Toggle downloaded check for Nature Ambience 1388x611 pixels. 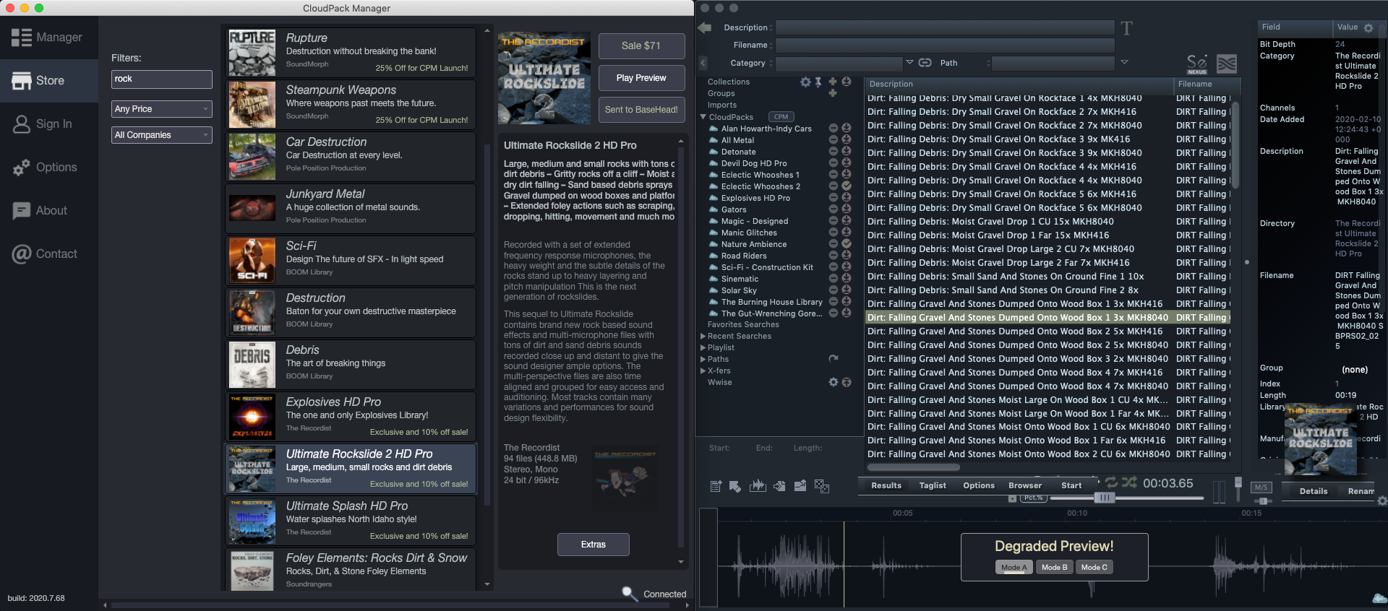[847, 244]
